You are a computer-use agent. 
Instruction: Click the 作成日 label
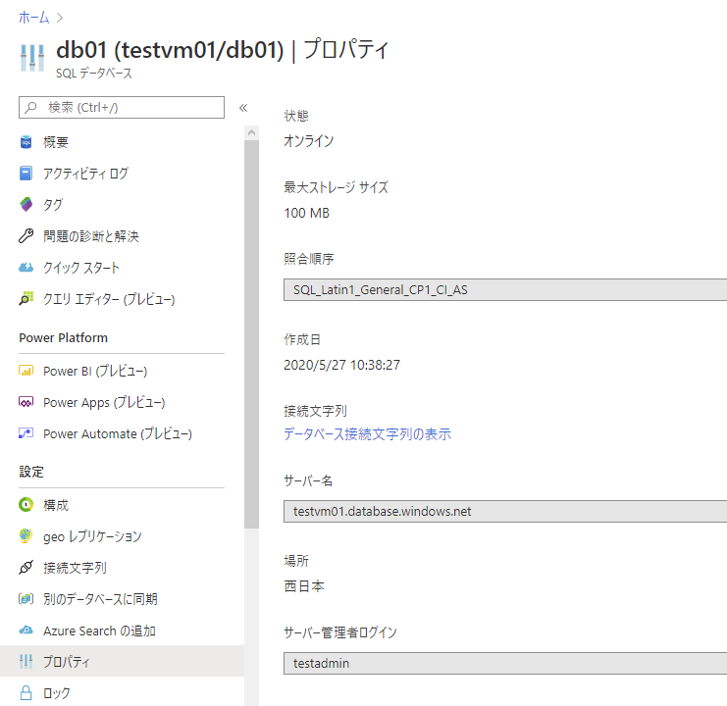point(302,339)
